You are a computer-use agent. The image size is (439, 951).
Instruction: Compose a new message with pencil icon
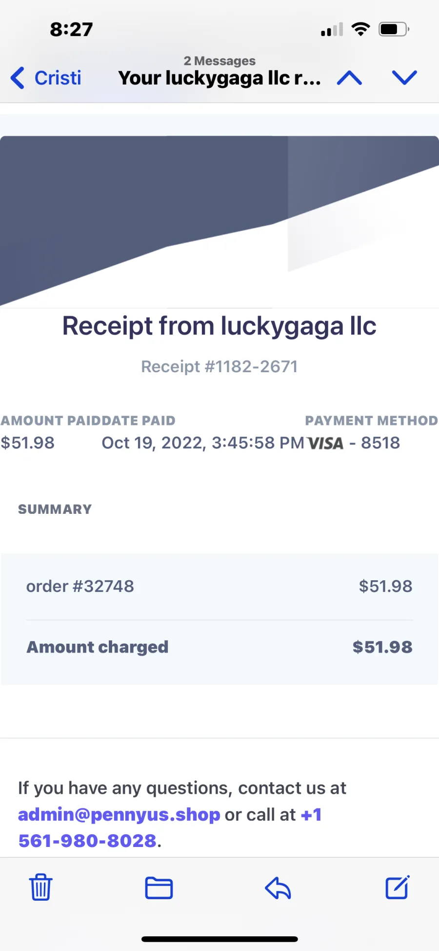coord(398,887)
